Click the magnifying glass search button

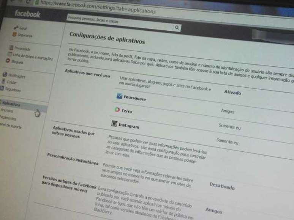[x=177, y=28]
